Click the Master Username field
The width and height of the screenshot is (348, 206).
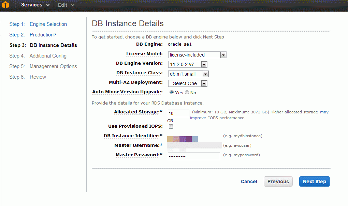point(194,145)
